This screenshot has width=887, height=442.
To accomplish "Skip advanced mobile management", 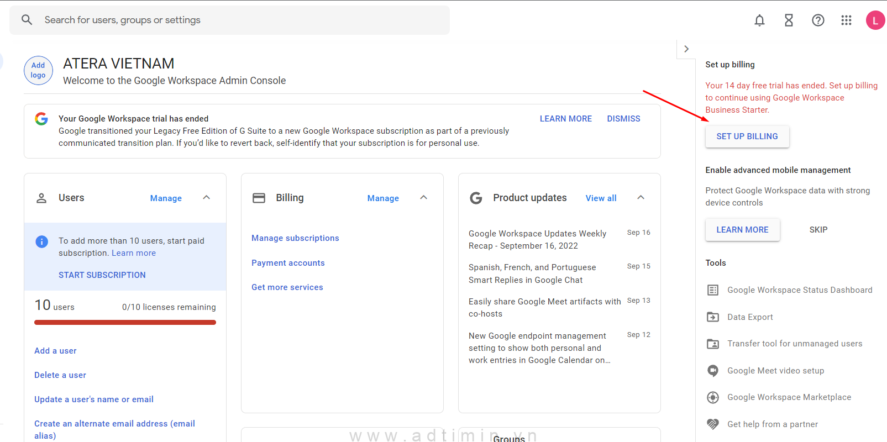I will (x=818, y=230).
